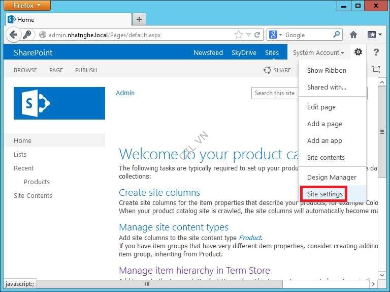The height and width of the screenshot is (292, 390).
Task: Click the Firefox home icon
Action: (x=353, y=35)
